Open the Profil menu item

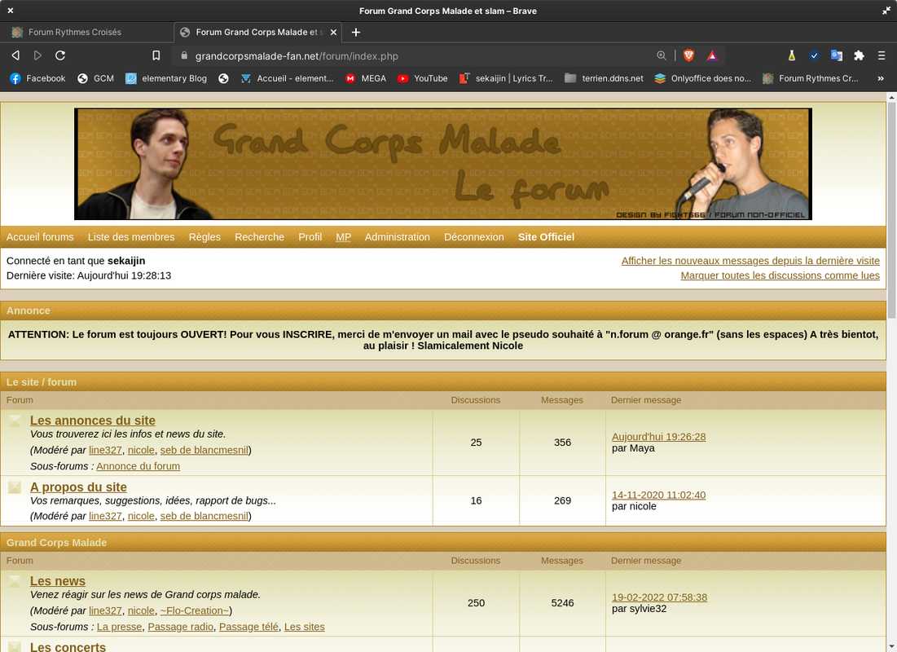point(310,237)
